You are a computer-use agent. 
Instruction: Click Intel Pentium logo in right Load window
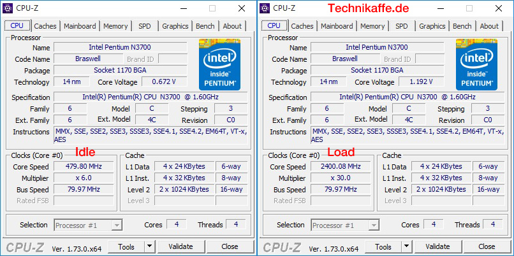[476, 64]
